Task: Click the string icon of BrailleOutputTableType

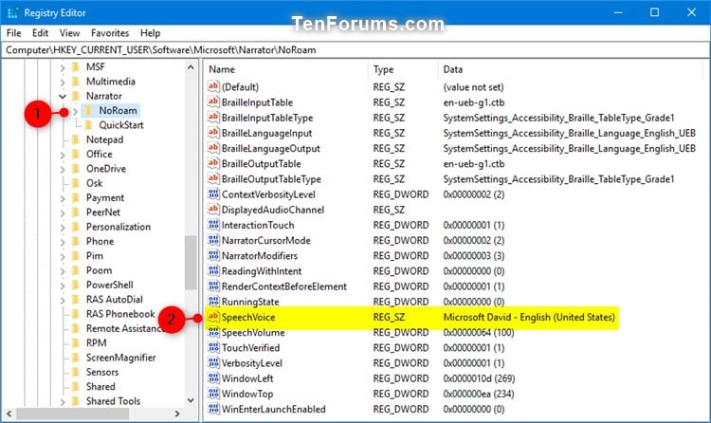Action: [x=213, y=179]
